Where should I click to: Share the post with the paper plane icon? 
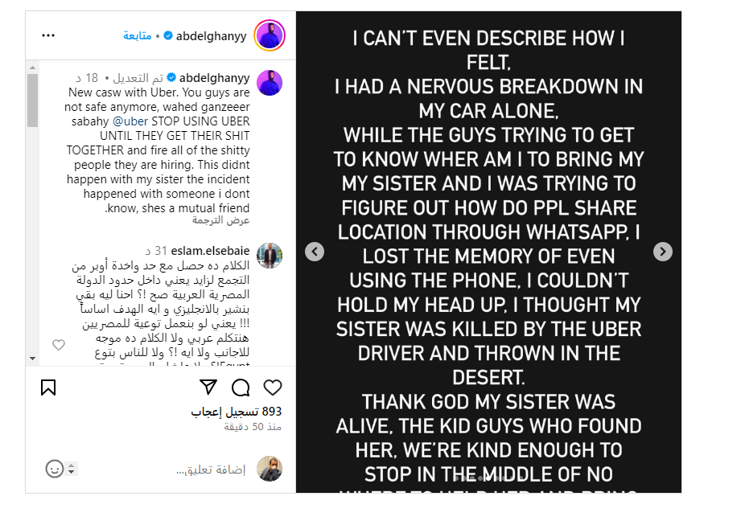pyautogui.click(x=208, y=388)
